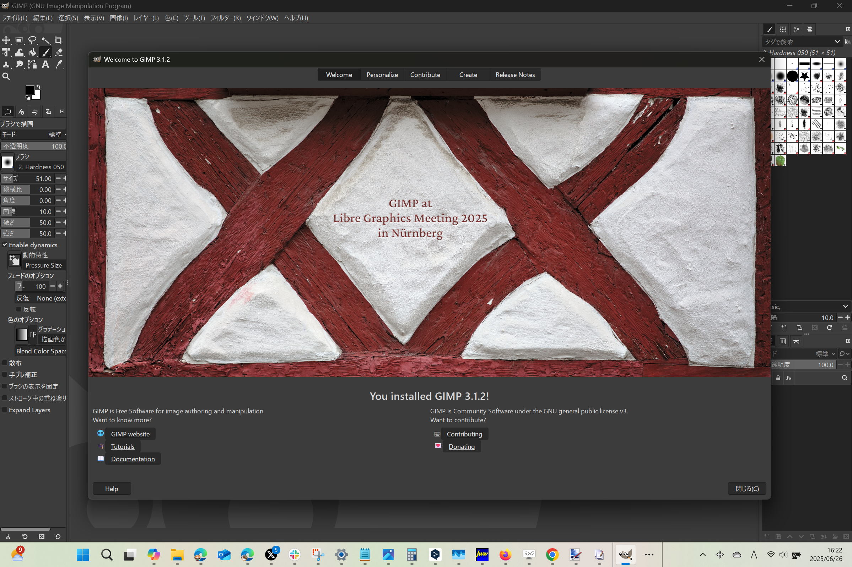Disable the Enable dynamics checkbox

click(x=5, y=245)
